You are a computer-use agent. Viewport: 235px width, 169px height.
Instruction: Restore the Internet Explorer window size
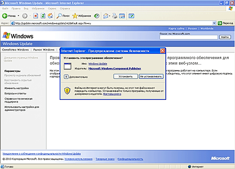(227, 3)
